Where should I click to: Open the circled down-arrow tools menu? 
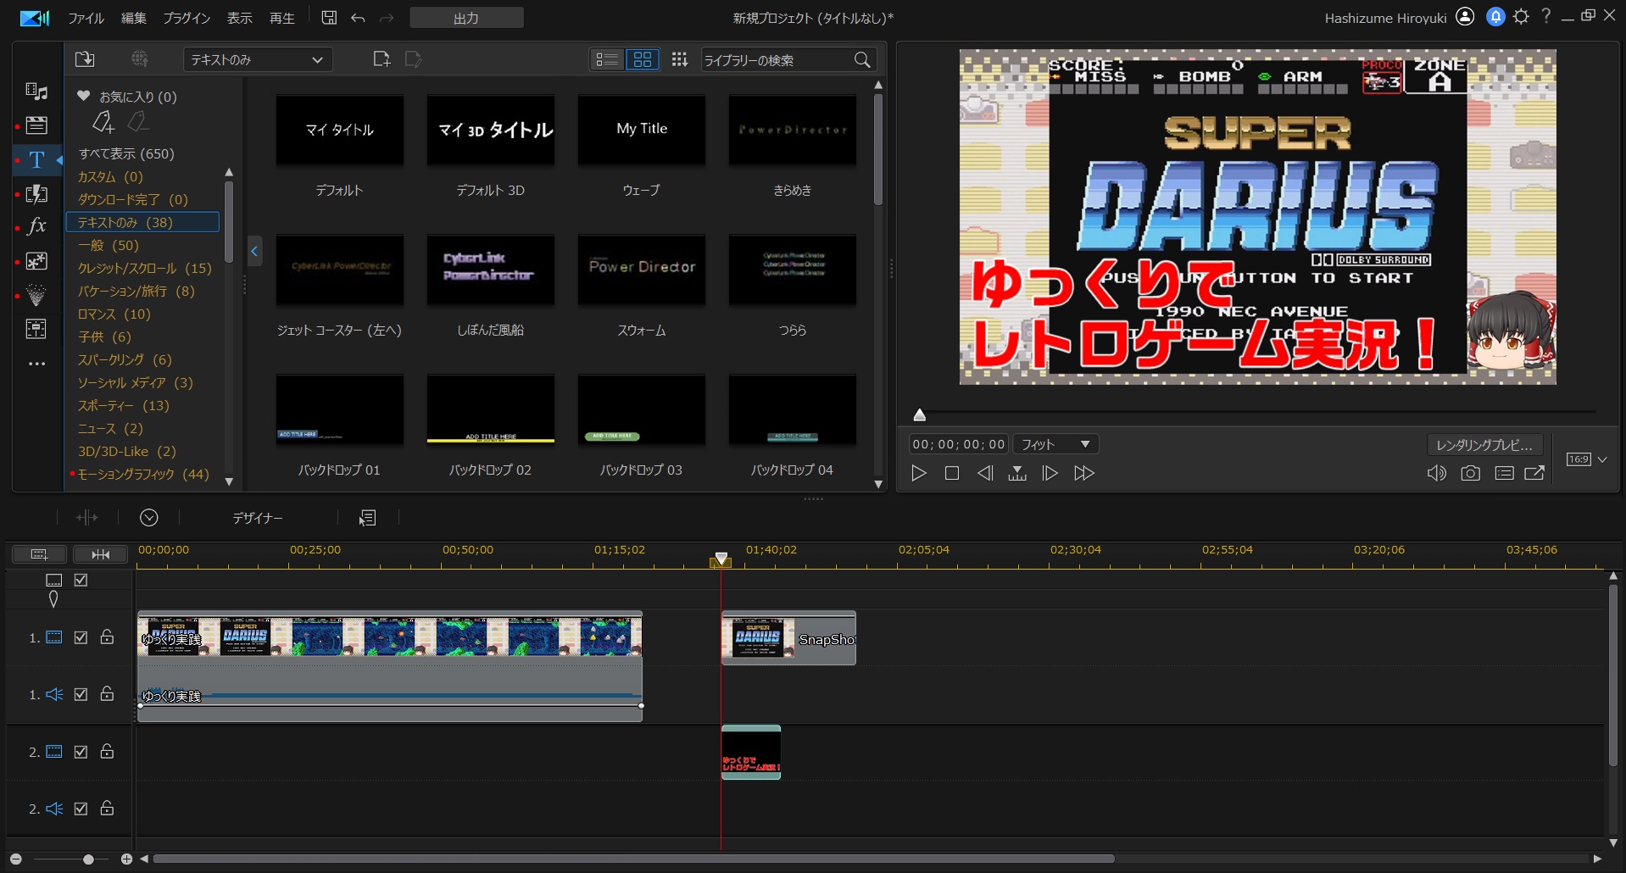[x=149, y=517]
